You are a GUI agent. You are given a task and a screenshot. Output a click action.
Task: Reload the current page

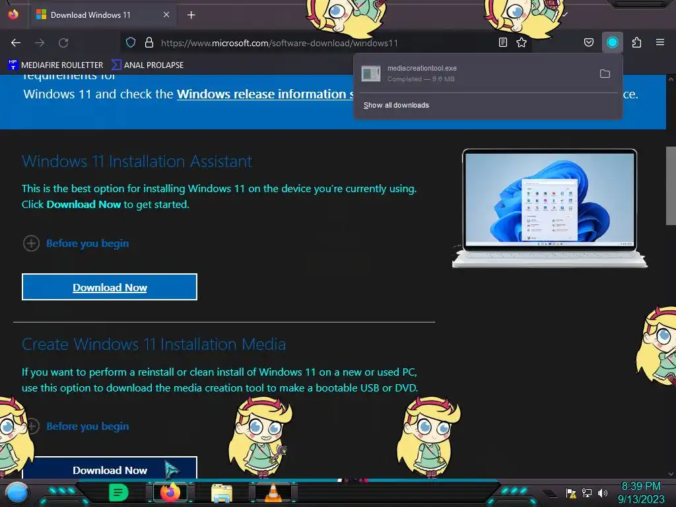point(63,43)
